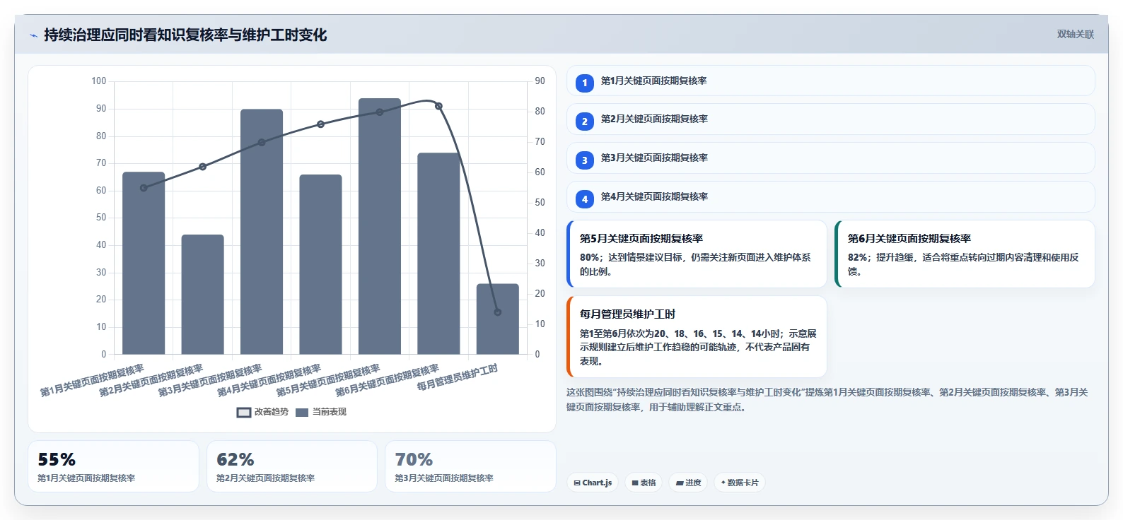The image size is (1123, 520).
Task: Select the 第6月关键页面按期复核率 card title
Action: click(909, 239)
